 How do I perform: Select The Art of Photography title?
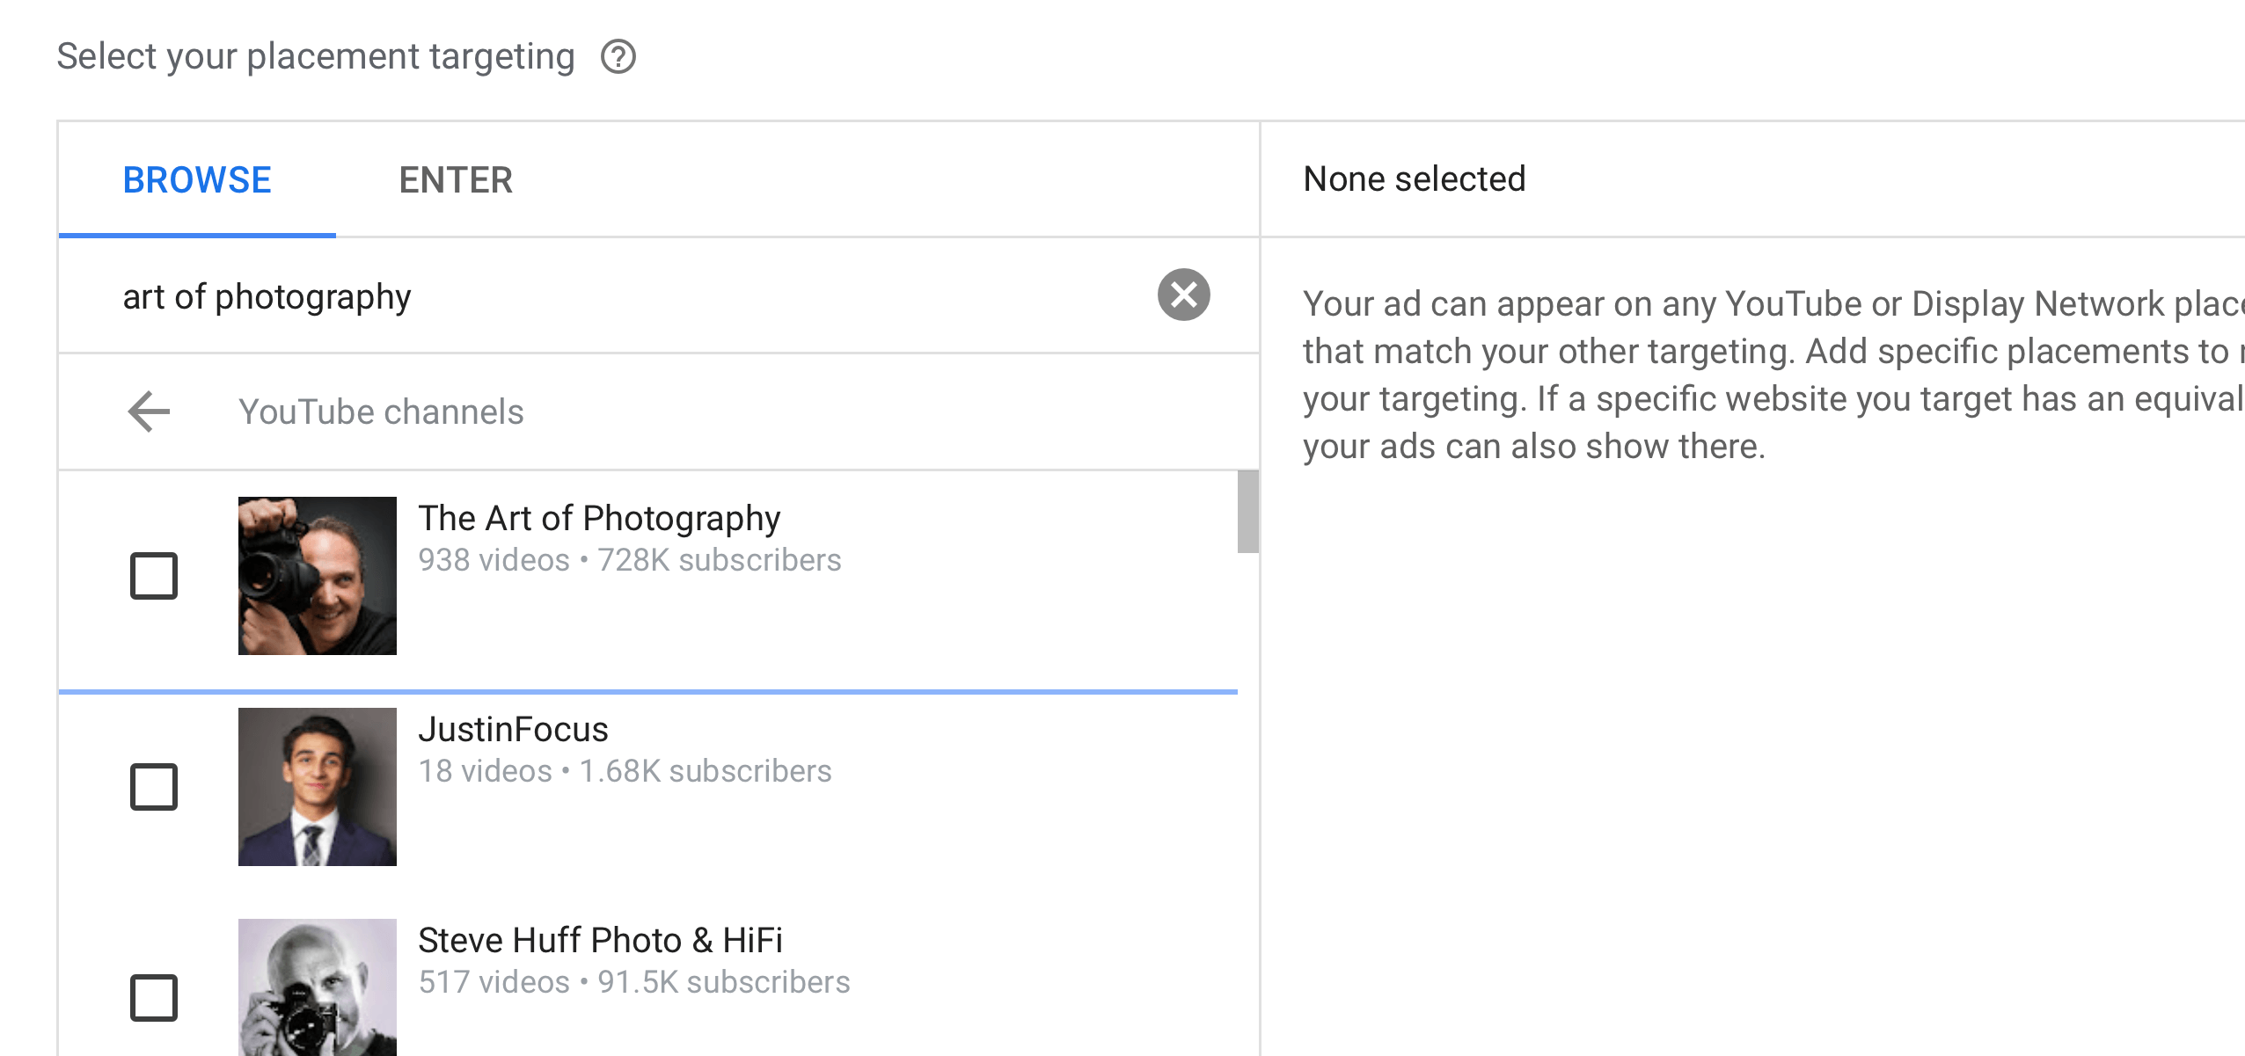(599, 518)
